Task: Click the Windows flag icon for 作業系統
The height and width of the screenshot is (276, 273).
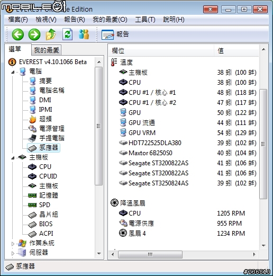Action: (x=22, y=243)
